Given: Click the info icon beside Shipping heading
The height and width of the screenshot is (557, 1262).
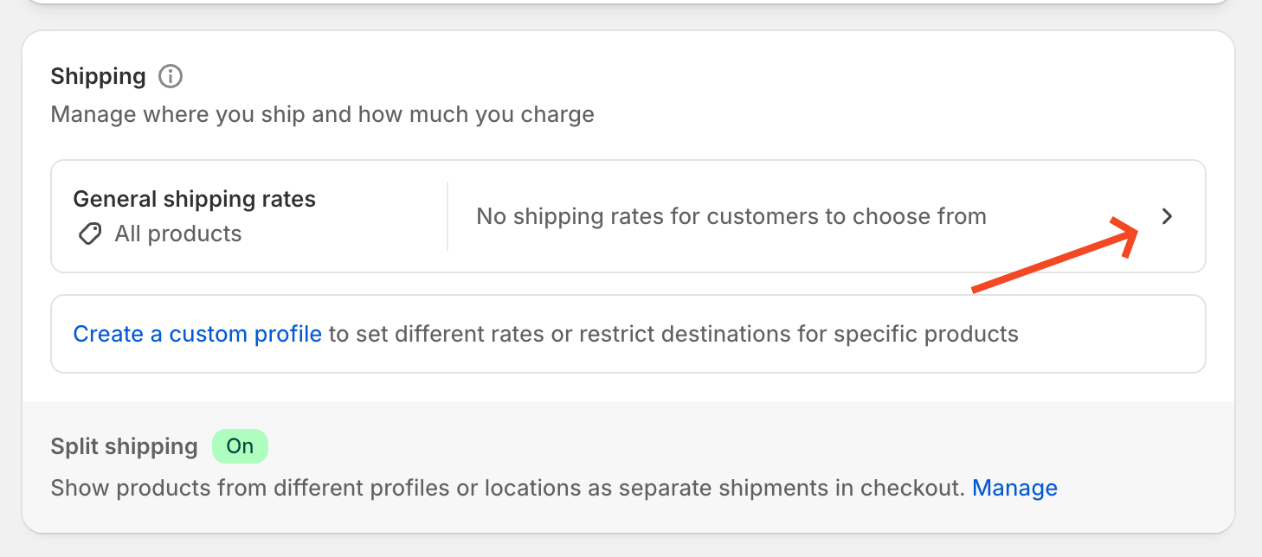Looking at the screenshot, I should (171, 76).
